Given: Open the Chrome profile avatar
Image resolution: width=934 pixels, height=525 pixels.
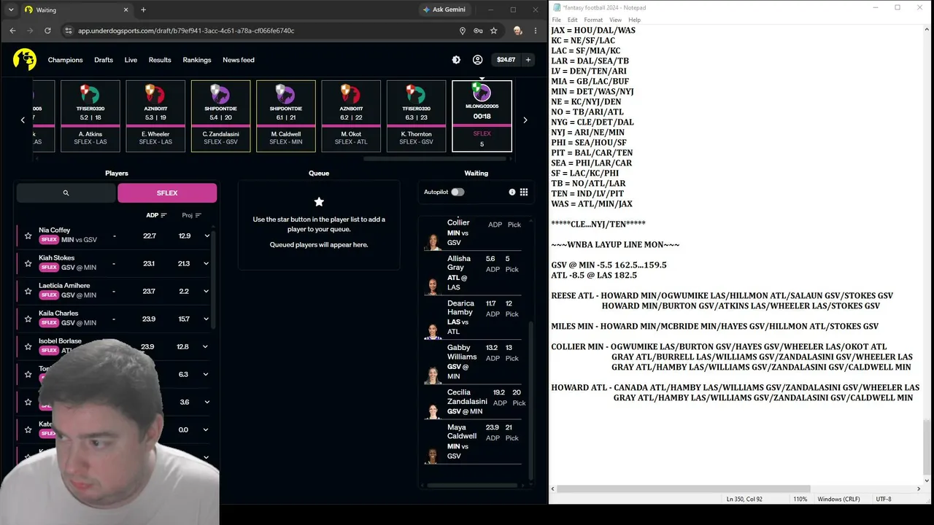Looking at the screenshot, I should click(x=517, y=31).
